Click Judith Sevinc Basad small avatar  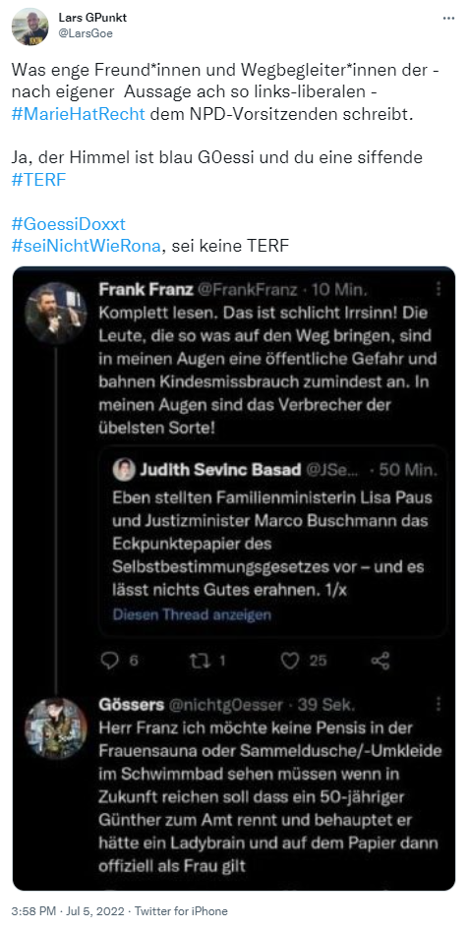tap(124, 471)
